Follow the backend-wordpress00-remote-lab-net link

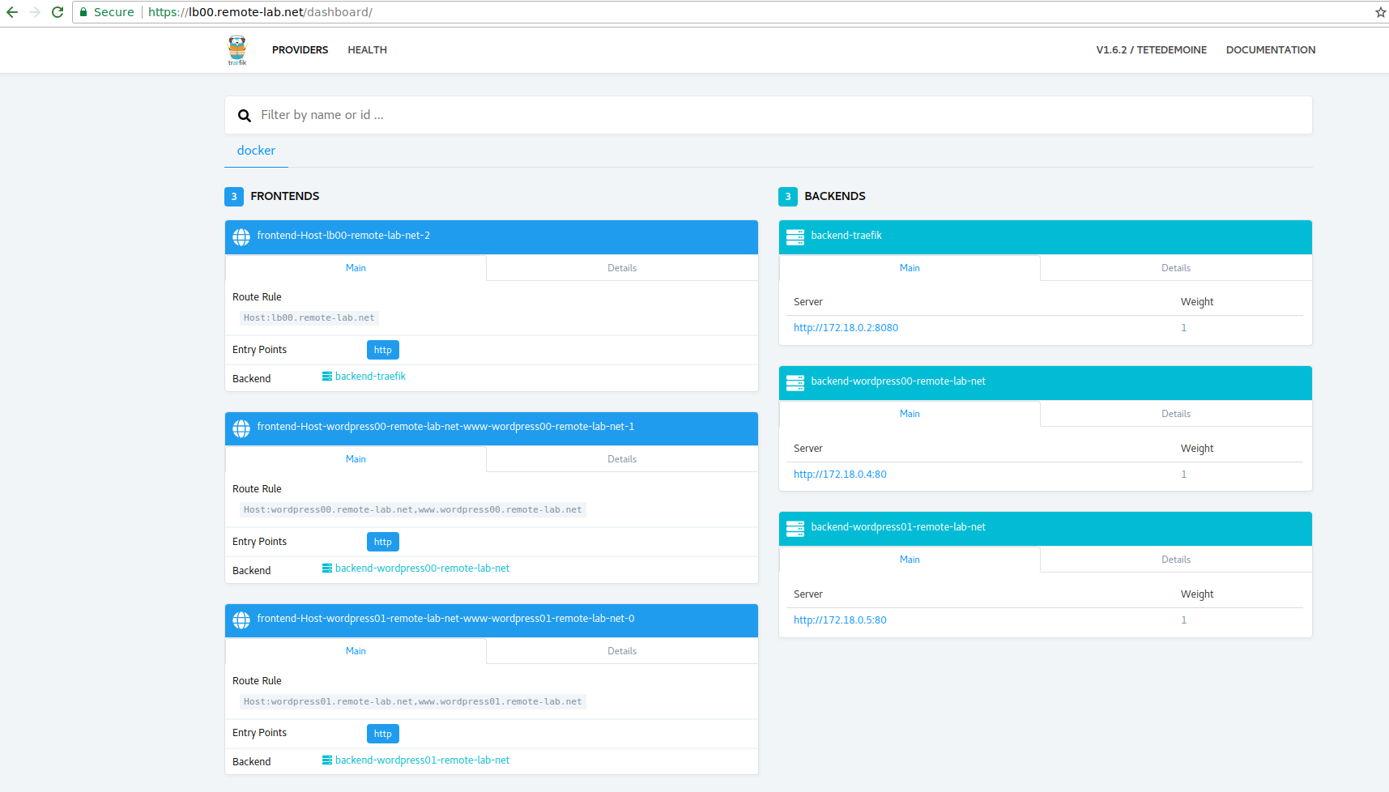coord(422,568)
